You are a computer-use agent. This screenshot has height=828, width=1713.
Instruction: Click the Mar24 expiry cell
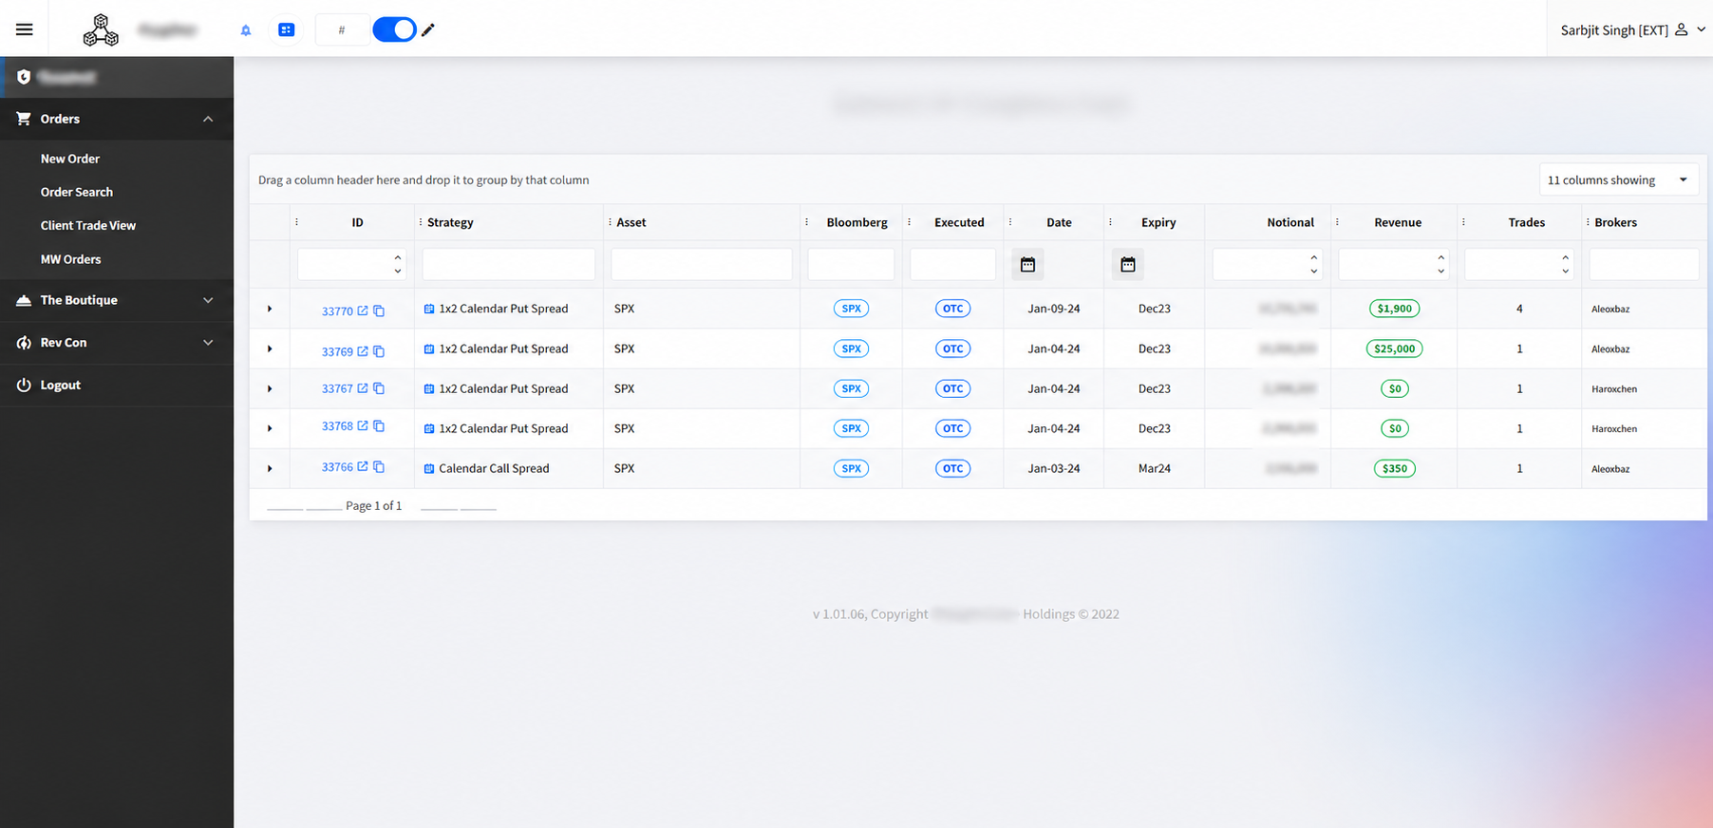point(1155,468)
